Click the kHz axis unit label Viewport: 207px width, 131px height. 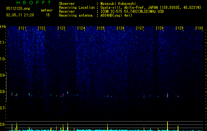click(3, 27)
